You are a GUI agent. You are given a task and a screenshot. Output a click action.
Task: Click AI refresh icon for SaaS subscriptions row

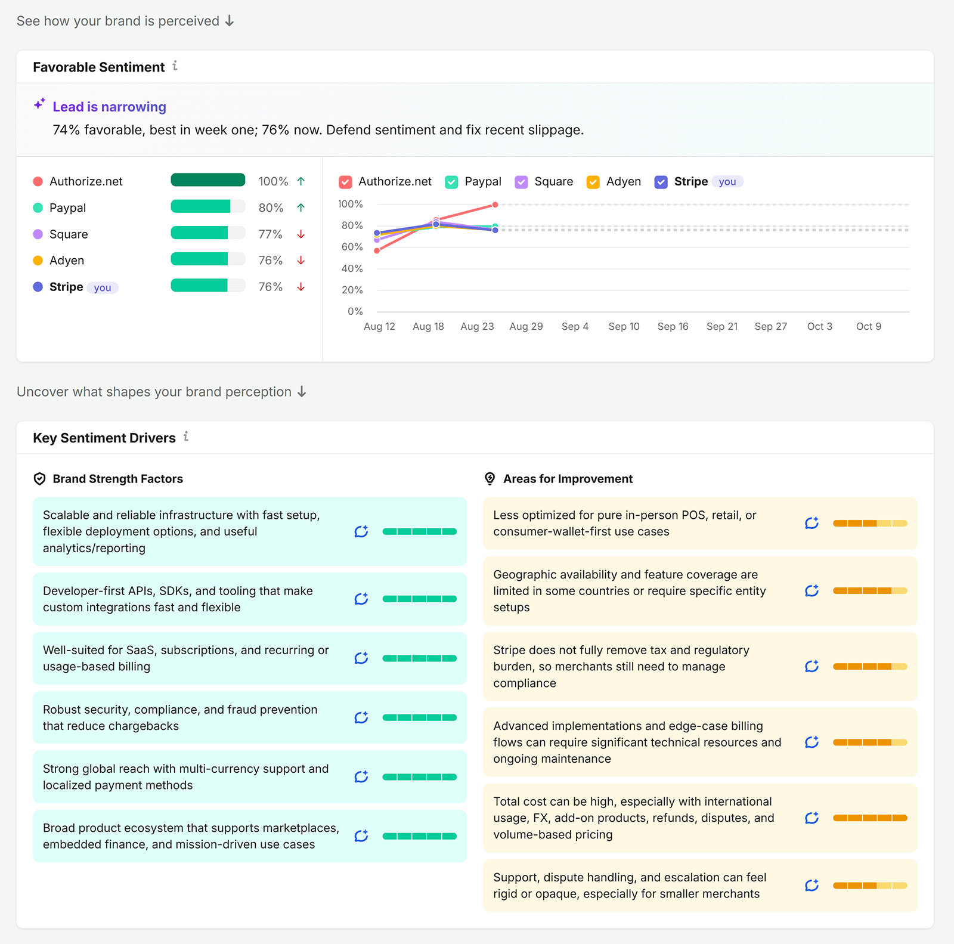pos(361,658)
